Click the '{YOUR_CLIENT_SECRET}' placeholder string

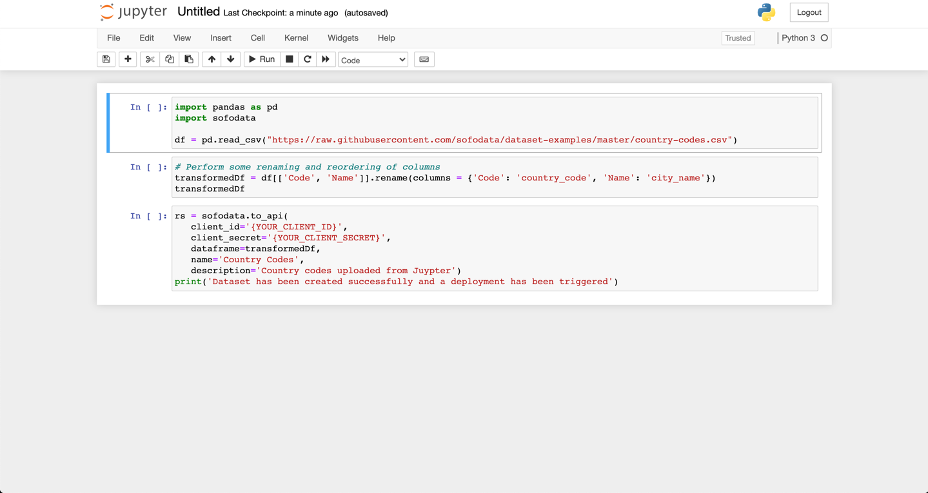326,238
